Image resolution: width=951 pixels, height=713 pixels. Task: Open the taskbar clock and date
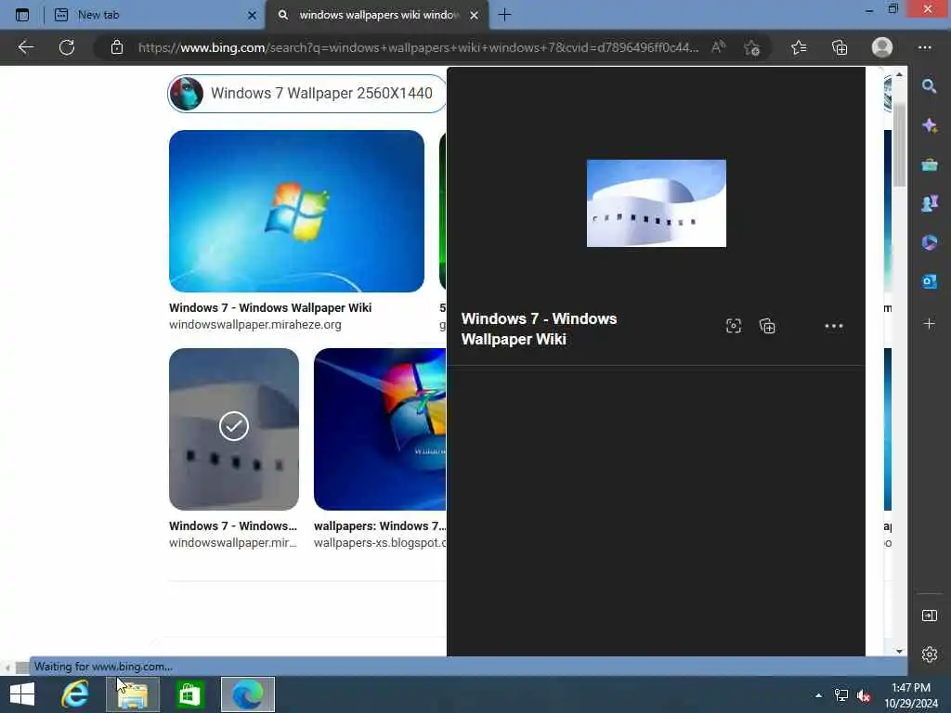coord(911,695)
